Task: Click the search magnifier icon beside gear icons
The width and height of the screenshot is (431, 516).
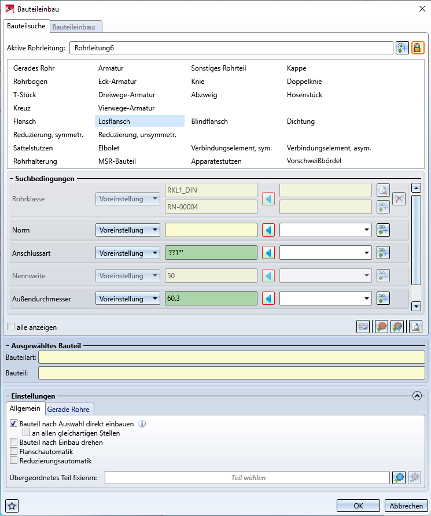Action: point(415,327)
